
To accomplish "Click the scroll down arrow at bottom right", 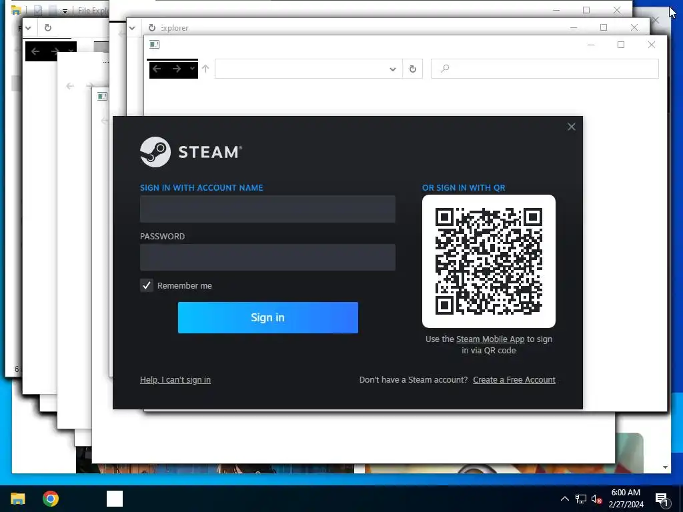I will pos(665,467).
